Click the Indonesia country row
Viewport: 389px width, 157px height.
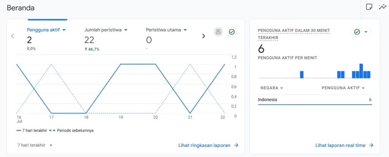[x=315, y=100]
